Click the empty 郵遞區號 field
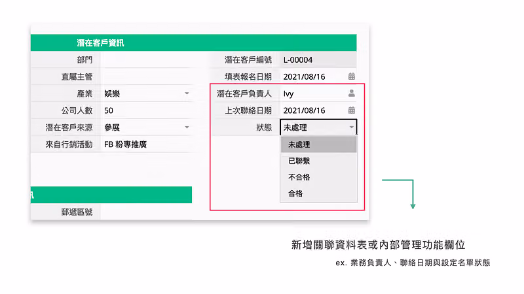Image resolution: width=524 pixels, height=294 pixels. click(x=147, y=212)
